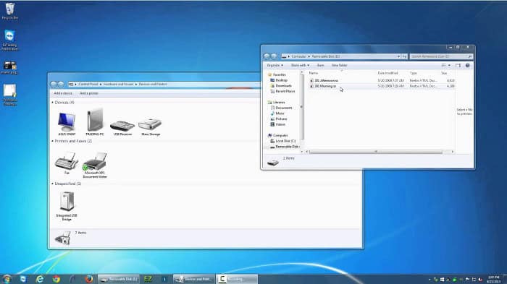507x284 pixels.
Task: Toggle the preview pane button
Action: [458, 65]
